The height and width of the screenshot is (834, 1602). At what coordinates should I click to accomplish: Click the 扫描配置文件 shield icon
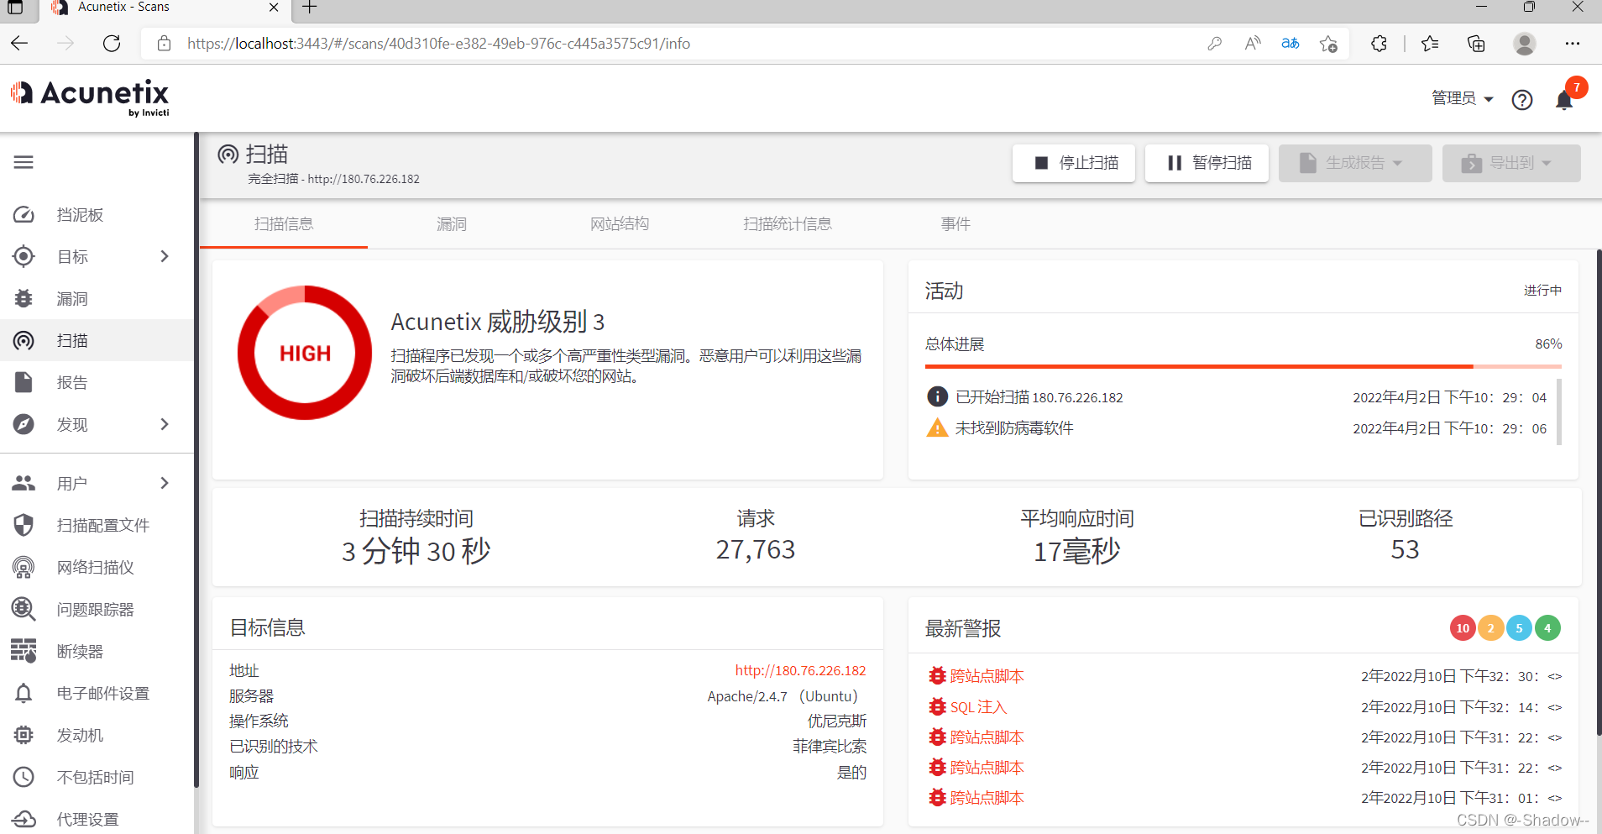pos(24,525)
